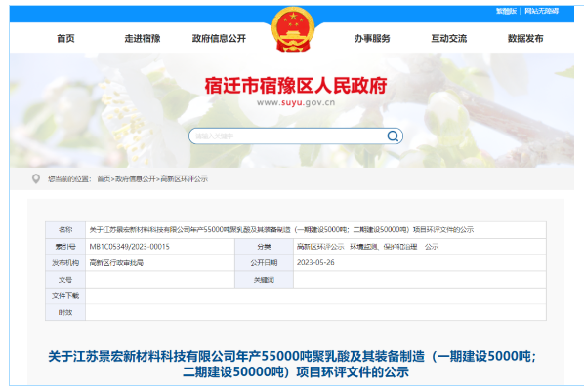This screenshot has height=388, width=584.
Task: Click category value 高新区环评公示 in table
Action: (x=320, y=247)
